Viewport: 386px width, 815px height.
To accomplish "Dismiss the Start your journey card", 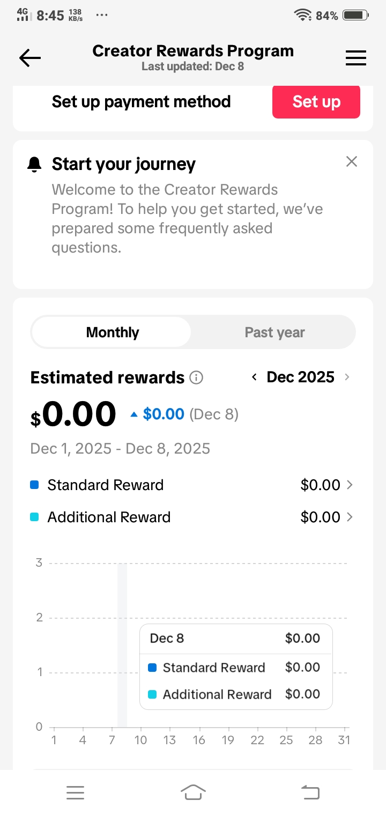I will coord(351,161).
